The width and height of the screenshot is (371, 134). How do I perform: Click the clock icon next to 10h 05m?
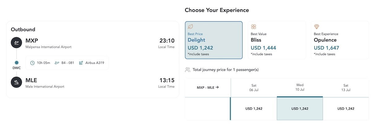tap(32, 63)
